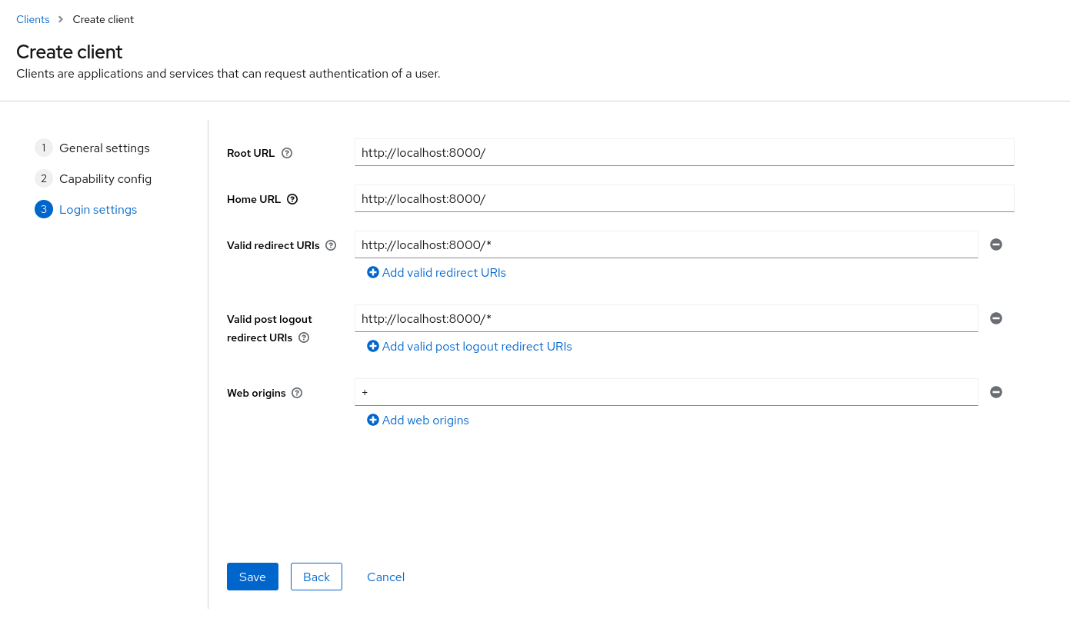Remove the Web origins entry

coord(996,392)
